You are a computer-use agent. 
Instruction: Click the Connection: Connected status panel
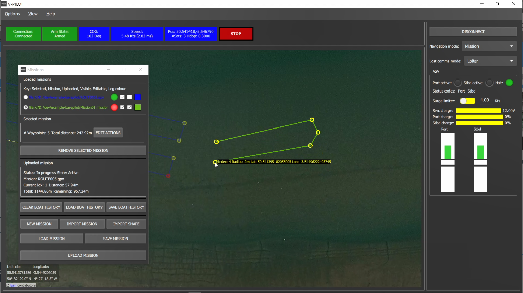(23, 34)
